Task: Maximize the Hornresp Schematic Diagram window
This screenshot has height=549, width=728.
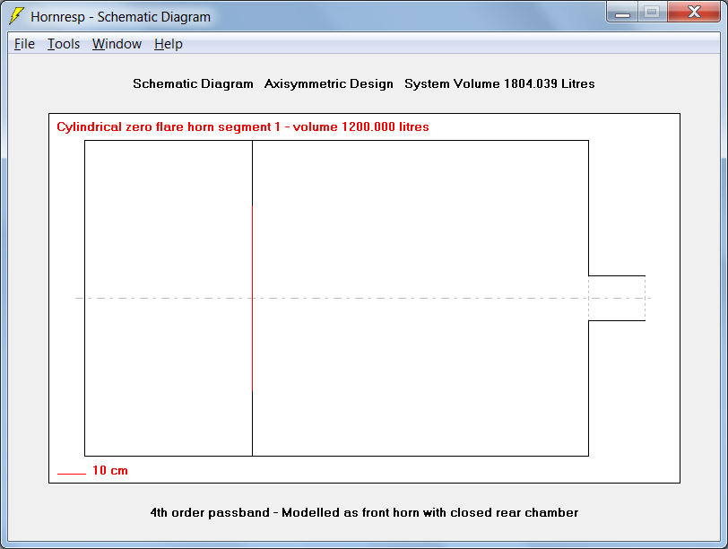Action: (x=653, y=12)
